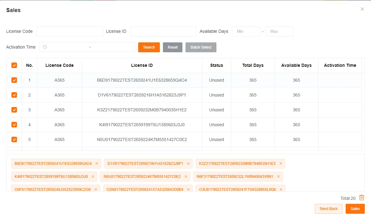Close the Sales dialog
Screen dimensions: 371x223
coord(362,9)
